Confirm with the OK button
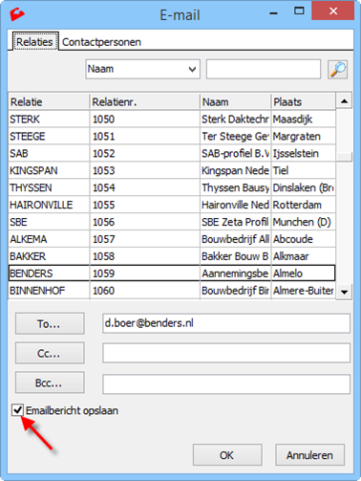 coord(227,455)
